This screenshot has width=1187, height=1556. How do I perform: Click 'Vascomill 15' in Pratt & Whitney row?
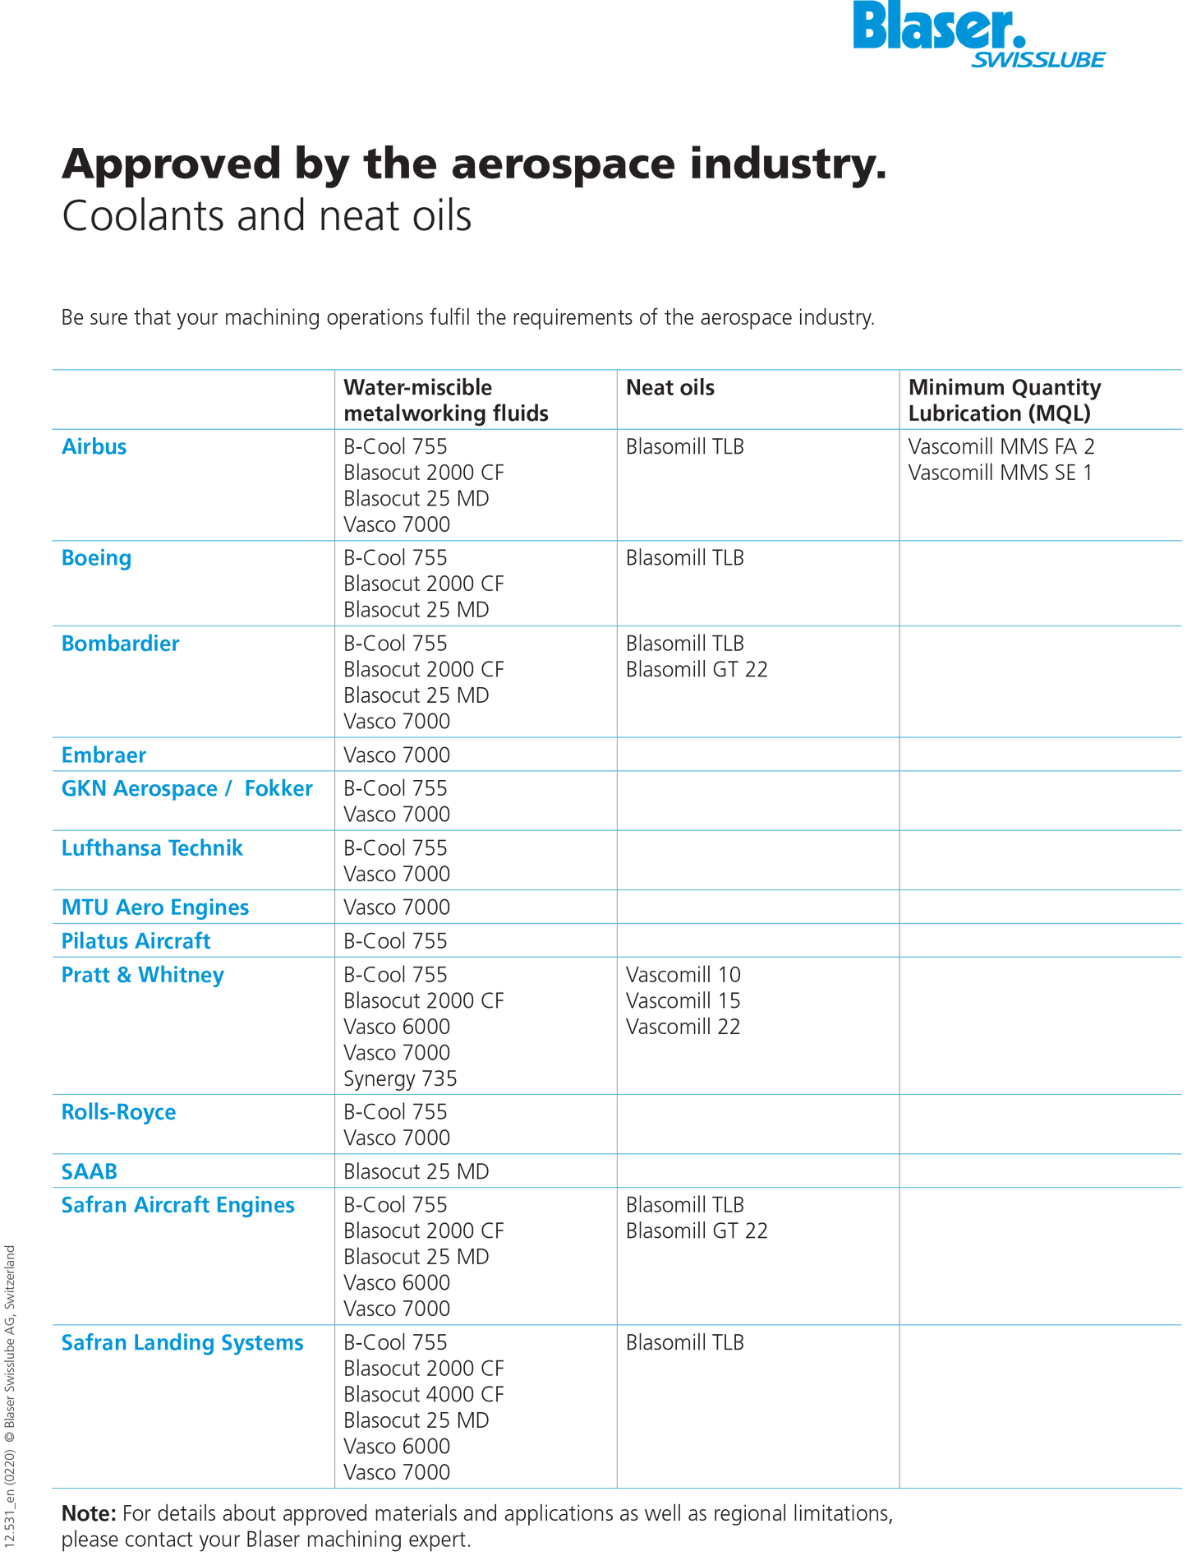(x=683, y=1001)
